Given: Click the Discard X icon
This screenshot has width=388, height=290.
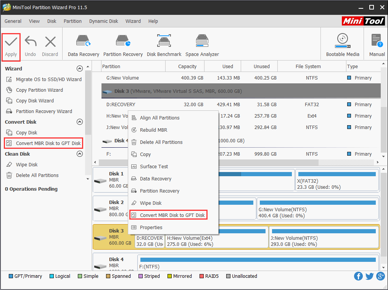Looking at the screenshot, I should [x=50, y=42].
